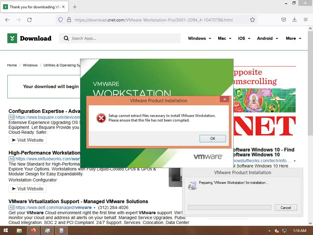
Task: Show hidden system tray icons
Action: pyautogui.click(x=270, y=231)
